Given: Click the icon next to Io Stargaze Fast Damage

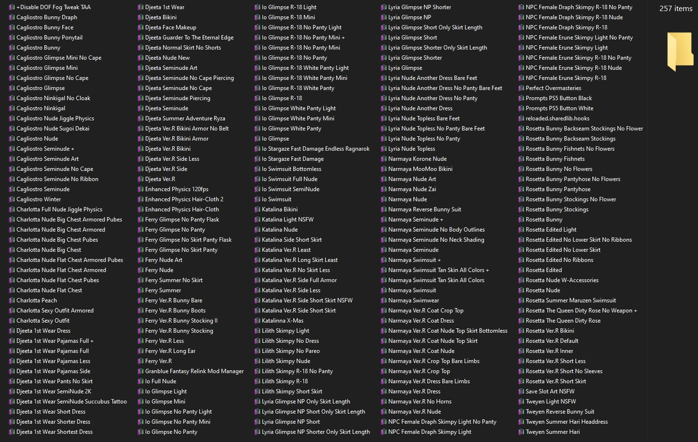Looking at the screenshot, I should [257, 159].
